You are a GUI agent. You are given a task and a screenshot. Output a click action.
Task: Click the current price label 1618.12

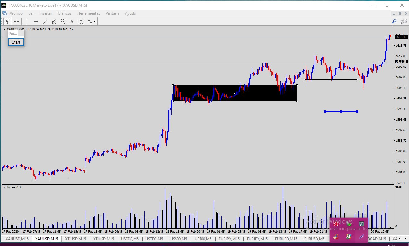(401, 37)
